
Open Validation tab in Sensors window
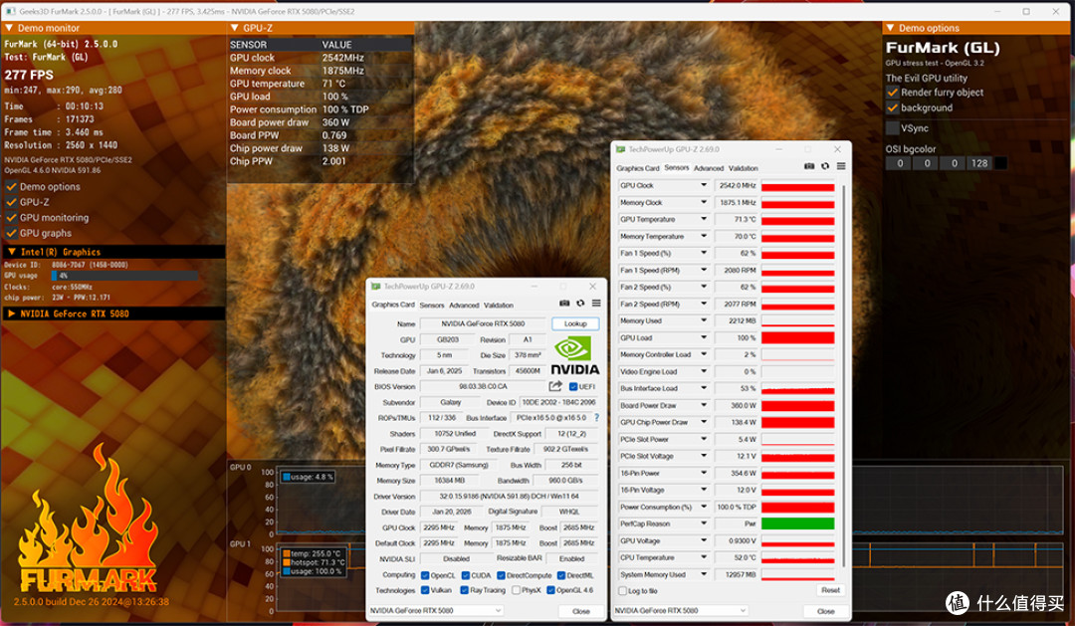744,168
